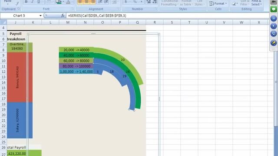
Task: Toggle Underline formatting in Font group
Action: (39, 2)
